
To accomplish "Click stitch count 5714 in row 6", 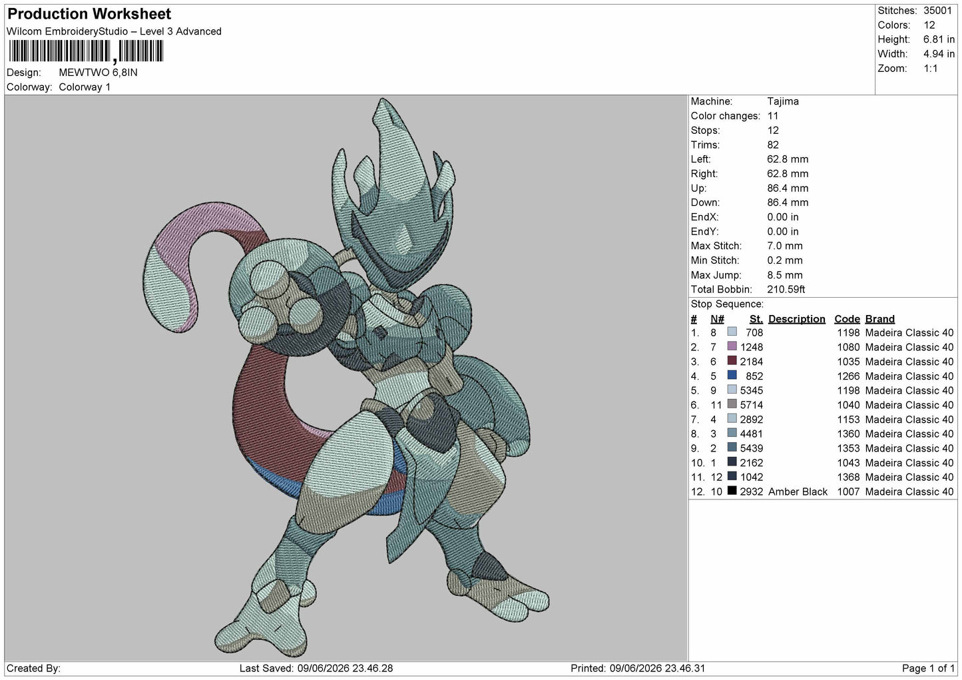I will coord(752,405).
